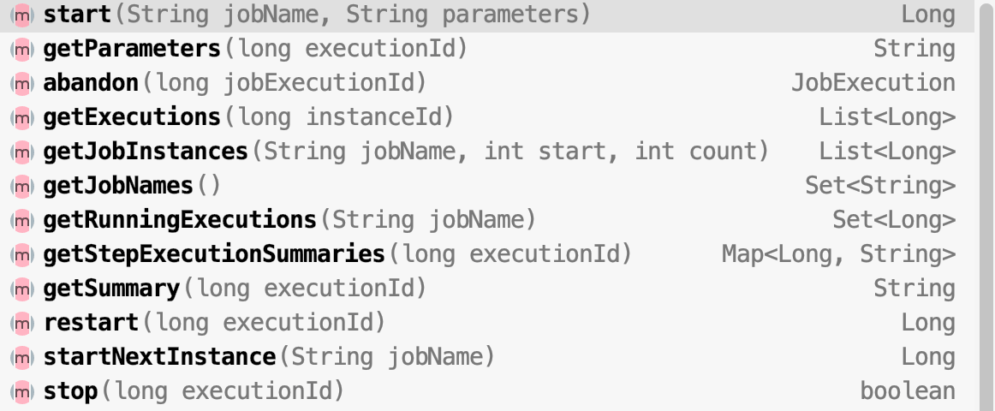Click the method icon next to stop
Screen dimensions: 995x411
tap(22, 391)
